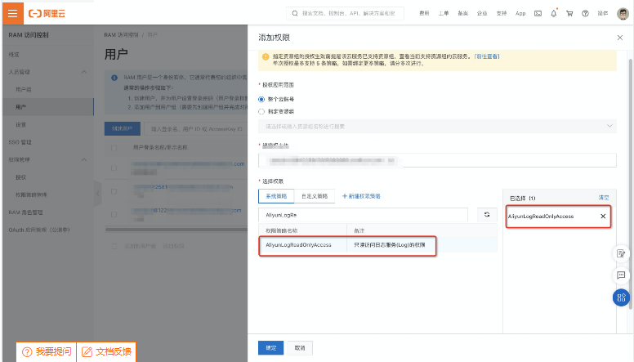Open the help question-mark icon
This screenshot has height=362, width=634.
tap(585, 13)
